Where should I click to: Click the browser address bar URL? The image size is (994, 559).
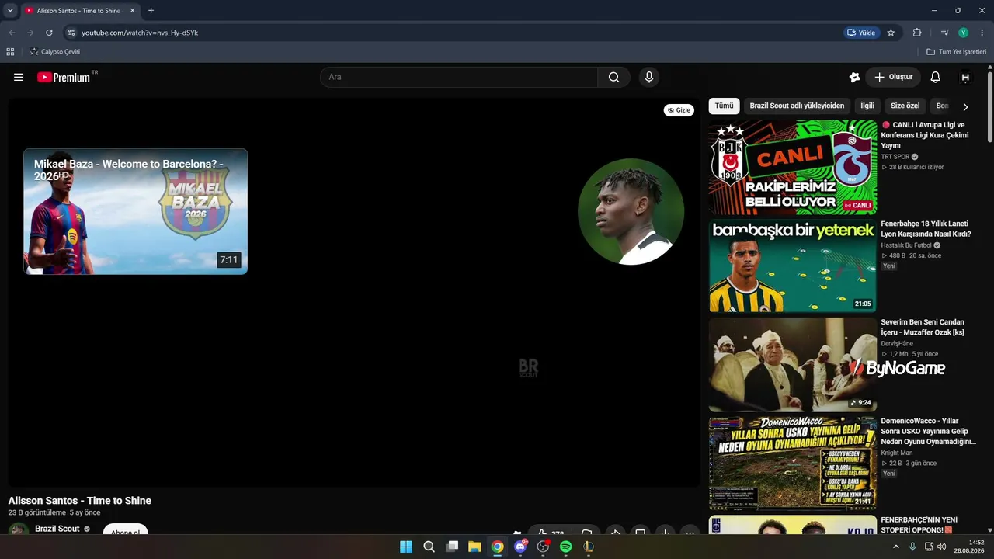[x=140, y=33]
